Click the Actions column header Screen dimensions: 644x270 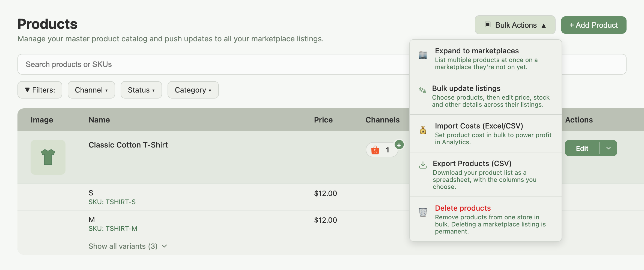579,120
